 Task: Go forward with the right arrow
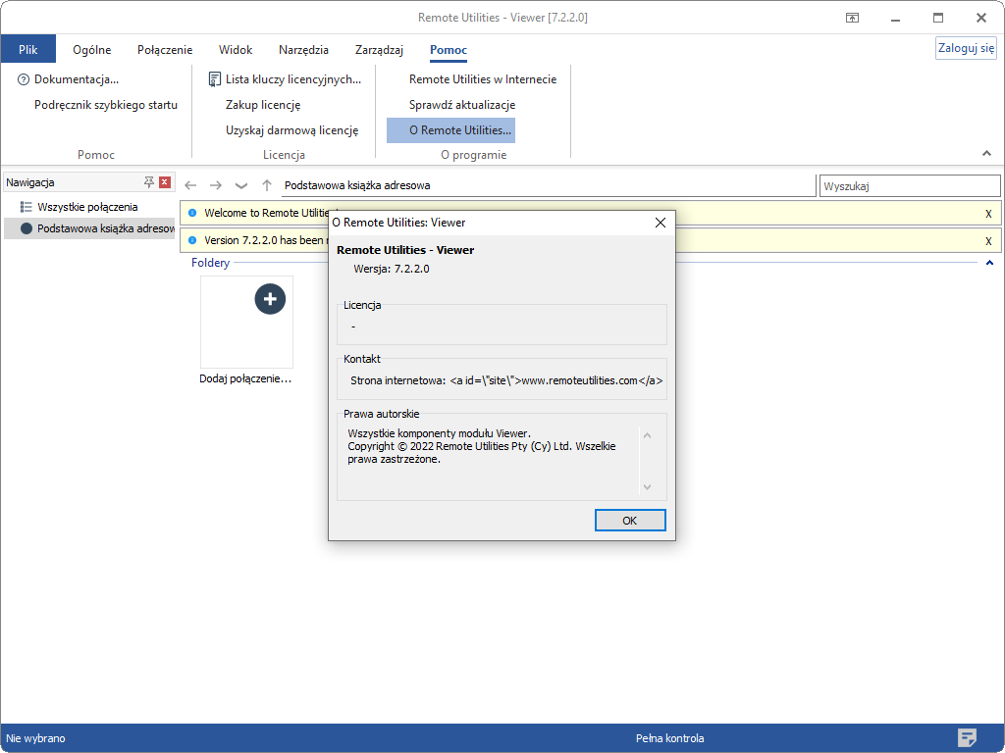(216, 185)
